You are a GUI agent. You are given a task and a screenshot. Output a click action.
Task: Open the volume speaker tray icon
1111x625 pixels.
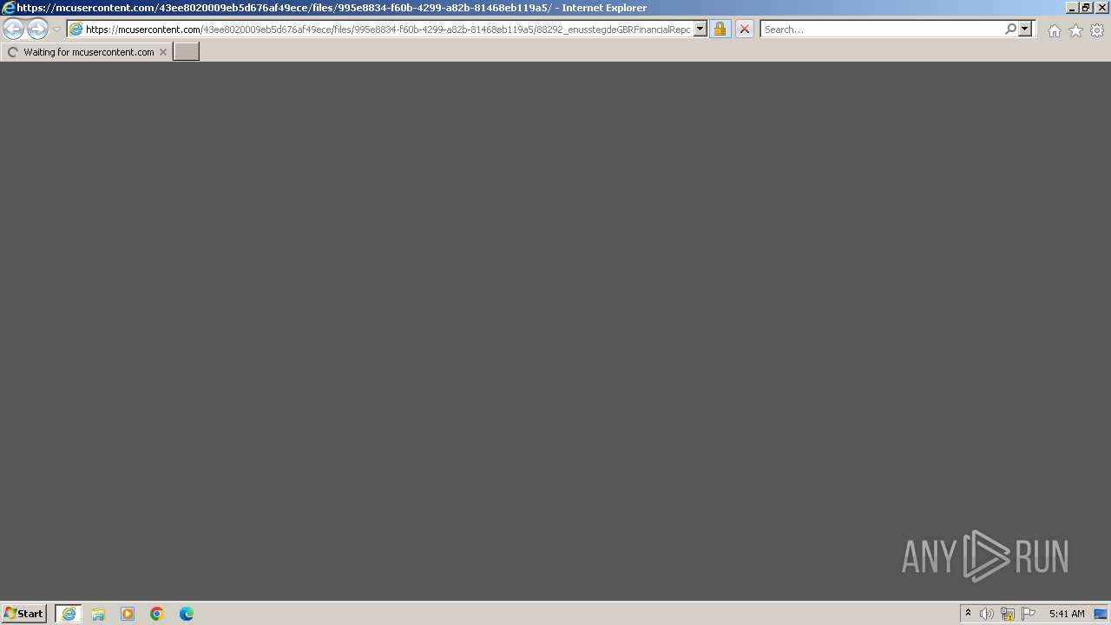click(x=987, y=614)
